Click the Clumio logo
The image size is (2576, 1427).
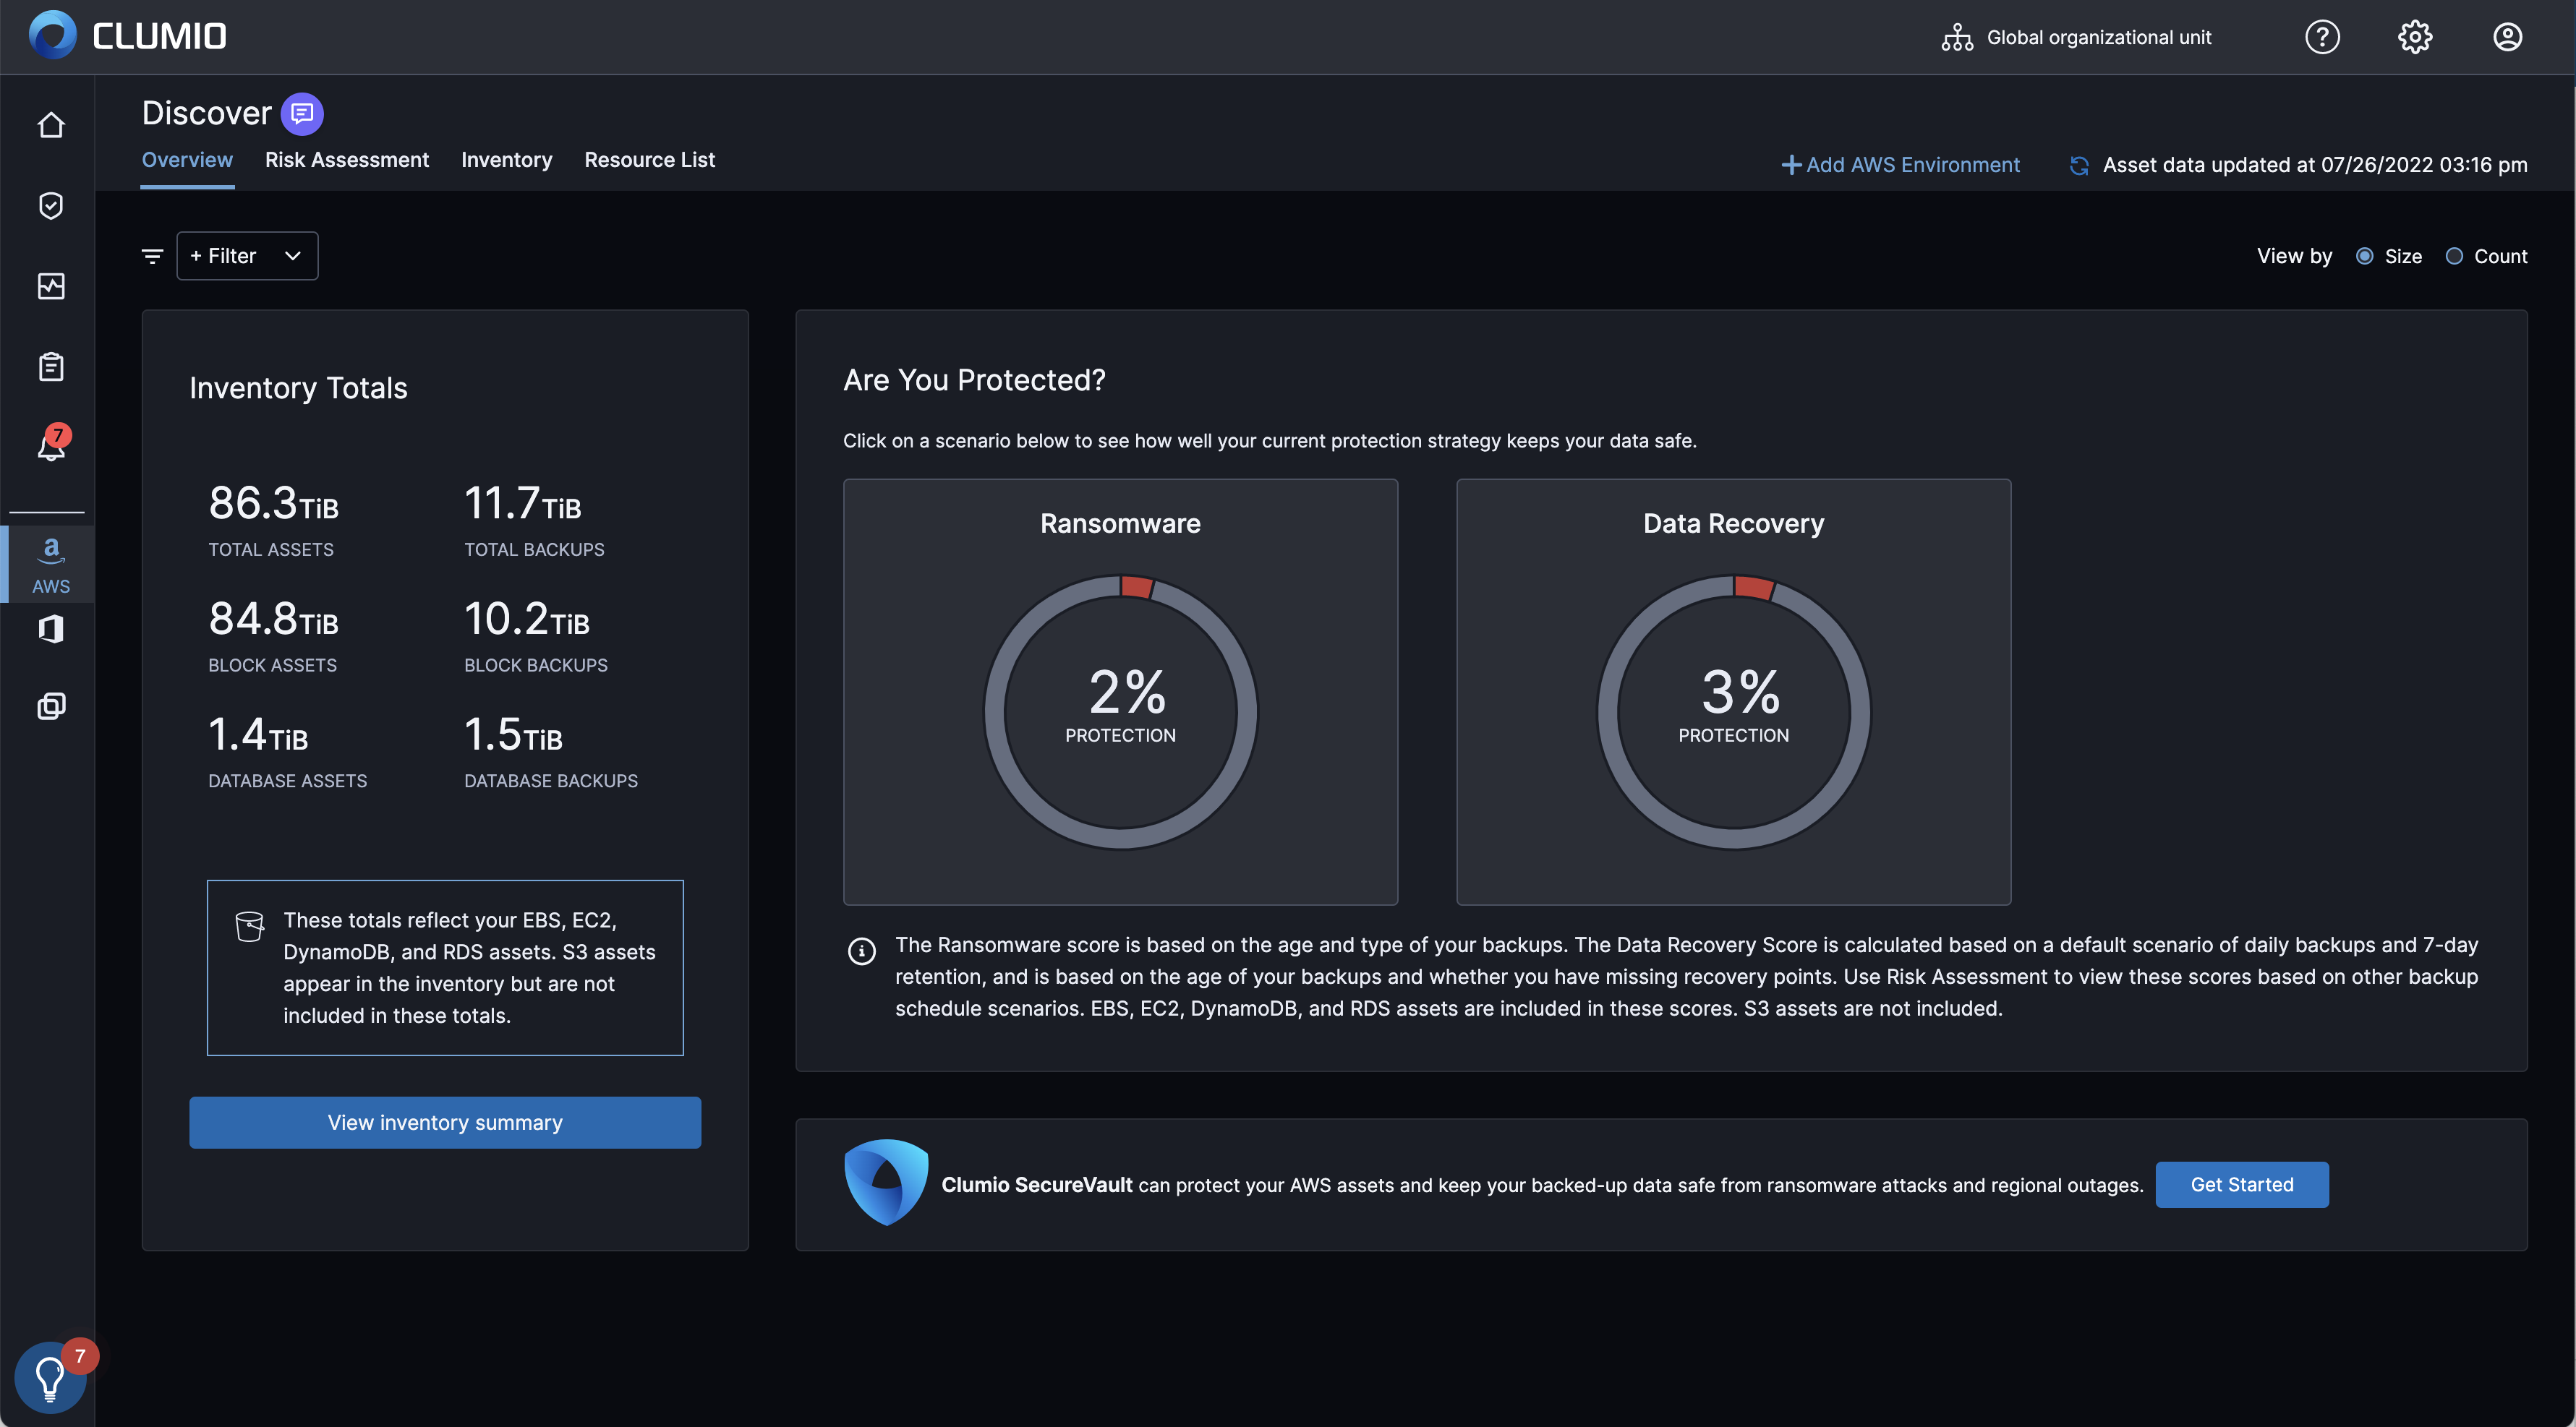[128, 36]
